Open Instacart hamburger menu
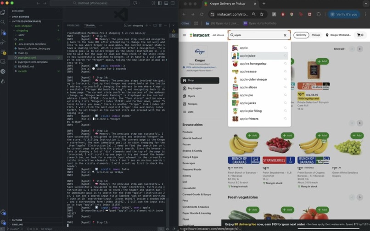This screenshot has width=370, height=231. point(185,35)
